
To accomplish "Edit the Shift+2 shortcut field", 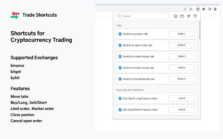I will [182, 45].
